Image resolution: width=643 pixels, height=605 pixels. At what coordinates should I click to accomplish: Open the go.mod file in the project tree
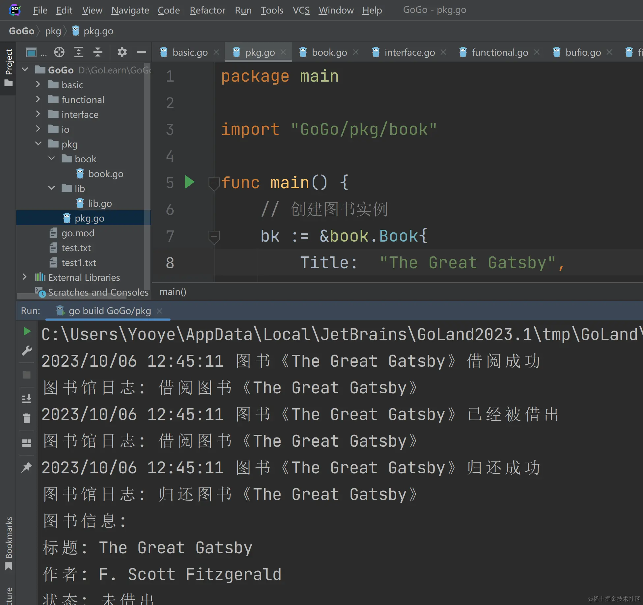pyautogui.click(x=78, y=233)
